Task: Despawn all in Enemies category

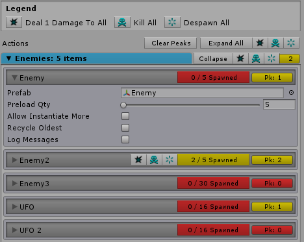Action: [272, 58]
